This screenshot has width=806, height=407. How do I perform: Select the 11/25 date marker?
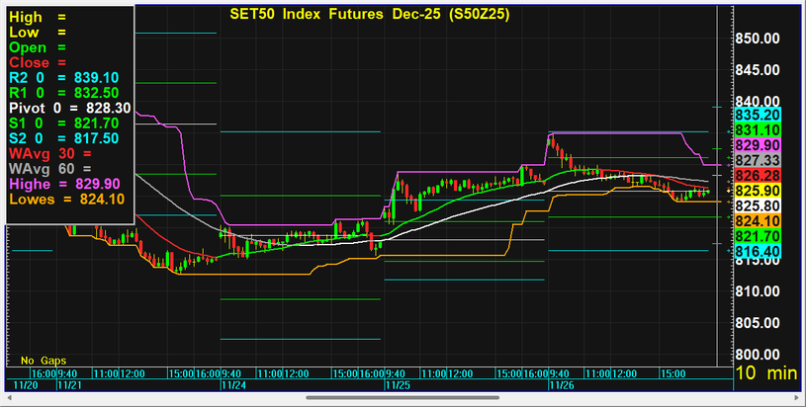(x=394, y=387)
